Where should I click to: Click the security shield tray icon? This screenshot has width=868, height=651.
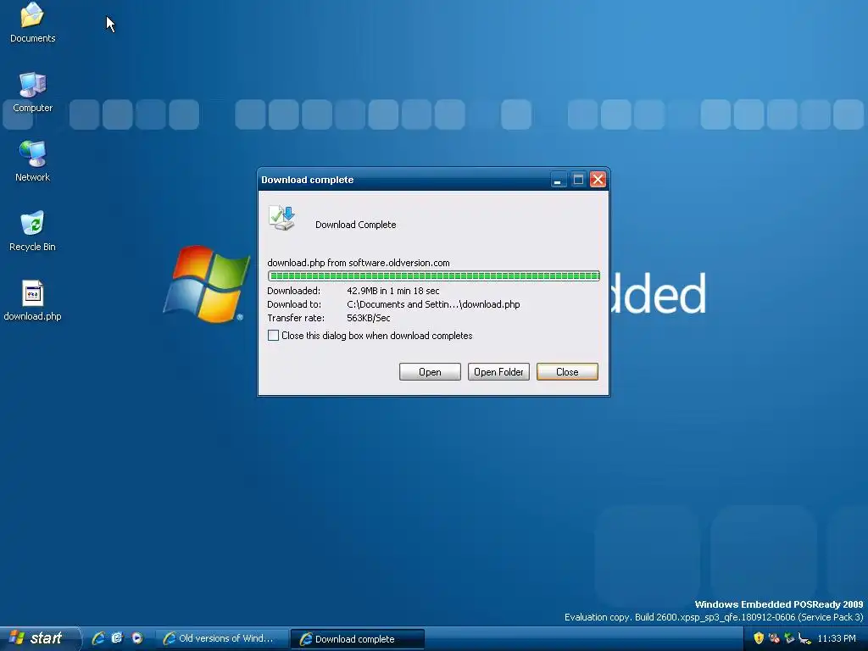tap(759, 638)
